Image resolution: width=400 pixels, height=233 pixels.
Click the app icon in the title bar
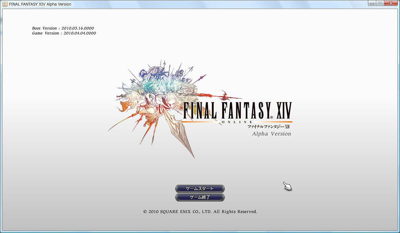pyautogui.click(x=5, y=4)
